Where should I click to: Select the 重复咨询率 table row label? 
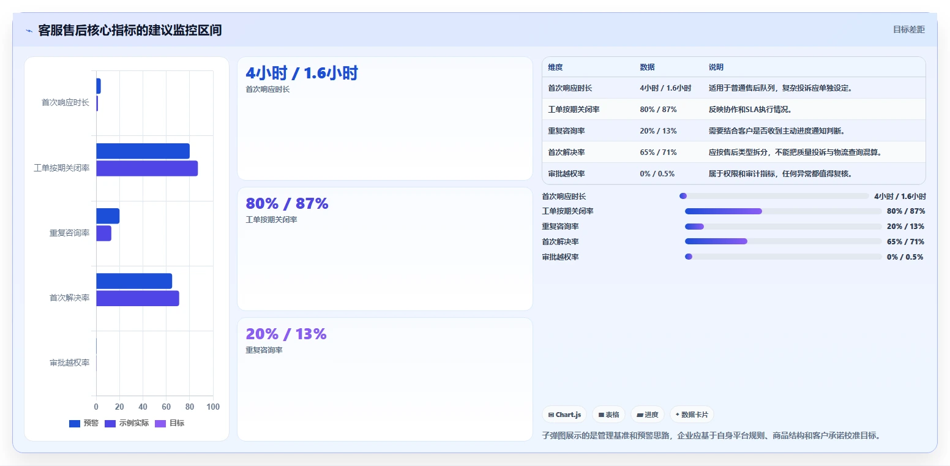(x=566, y=131)
